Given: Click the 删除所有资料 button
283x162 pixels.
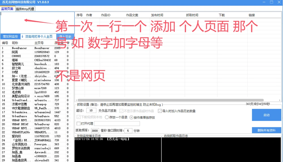Looking at the screenshot, I should 266,130.
